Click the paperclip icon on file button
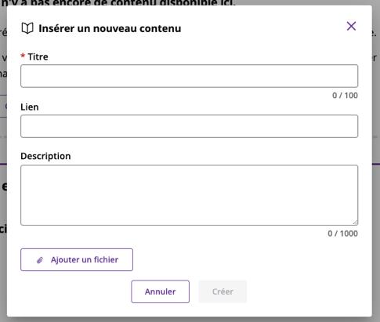This screenshot has height=322, width=380. [x=40, y=260]
